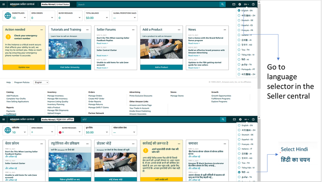The height and width of the screenshot is (182, 324).
Task: Open hamburger menu in Hindi Seller Central page
Action: pyautogui.click(x=3, y=119)
